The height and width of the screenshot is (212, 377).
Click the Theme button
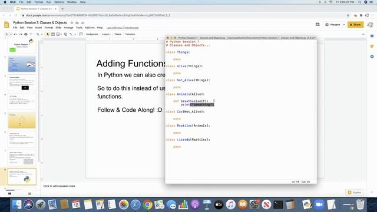click(118, 34)
